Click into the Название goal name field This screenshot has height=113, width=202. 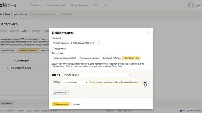pyautogui.click(x=76, y=43)
